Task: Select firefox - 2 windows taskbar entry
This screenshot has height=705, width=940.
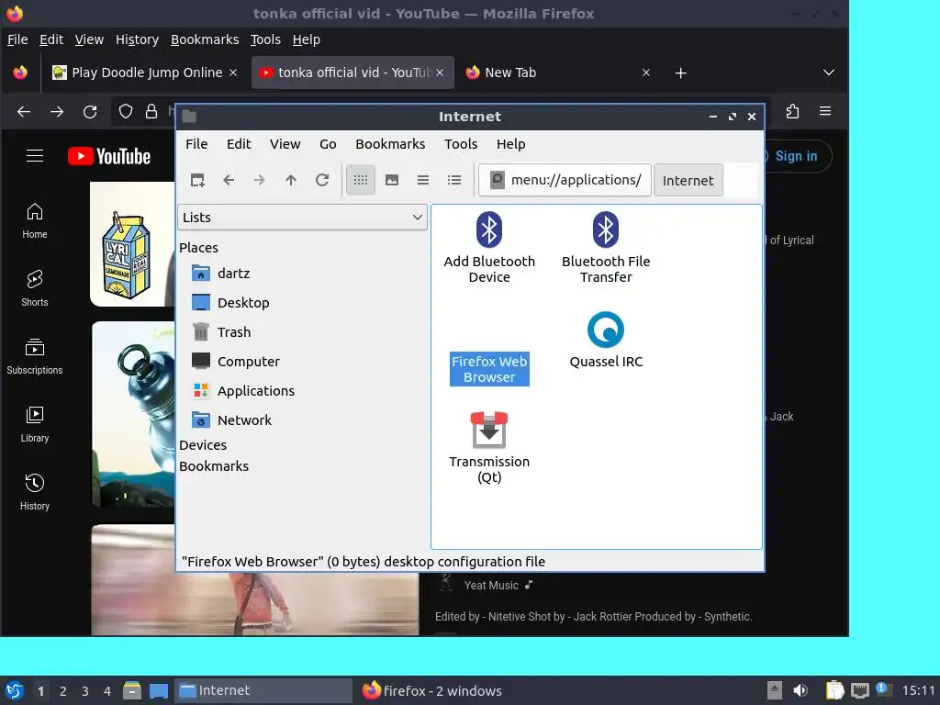Action: tap(431, 690)
